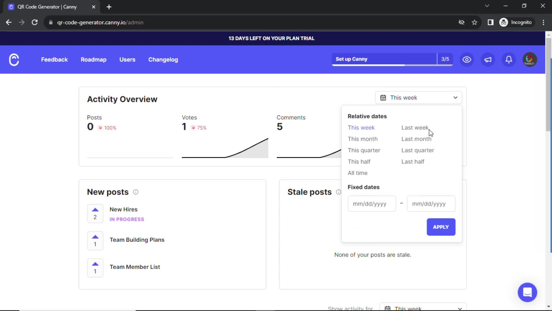The height and width of the screenshot is (311, 552).
Task: Open the Team Building Plans post
Action: (x=137, y=240)
